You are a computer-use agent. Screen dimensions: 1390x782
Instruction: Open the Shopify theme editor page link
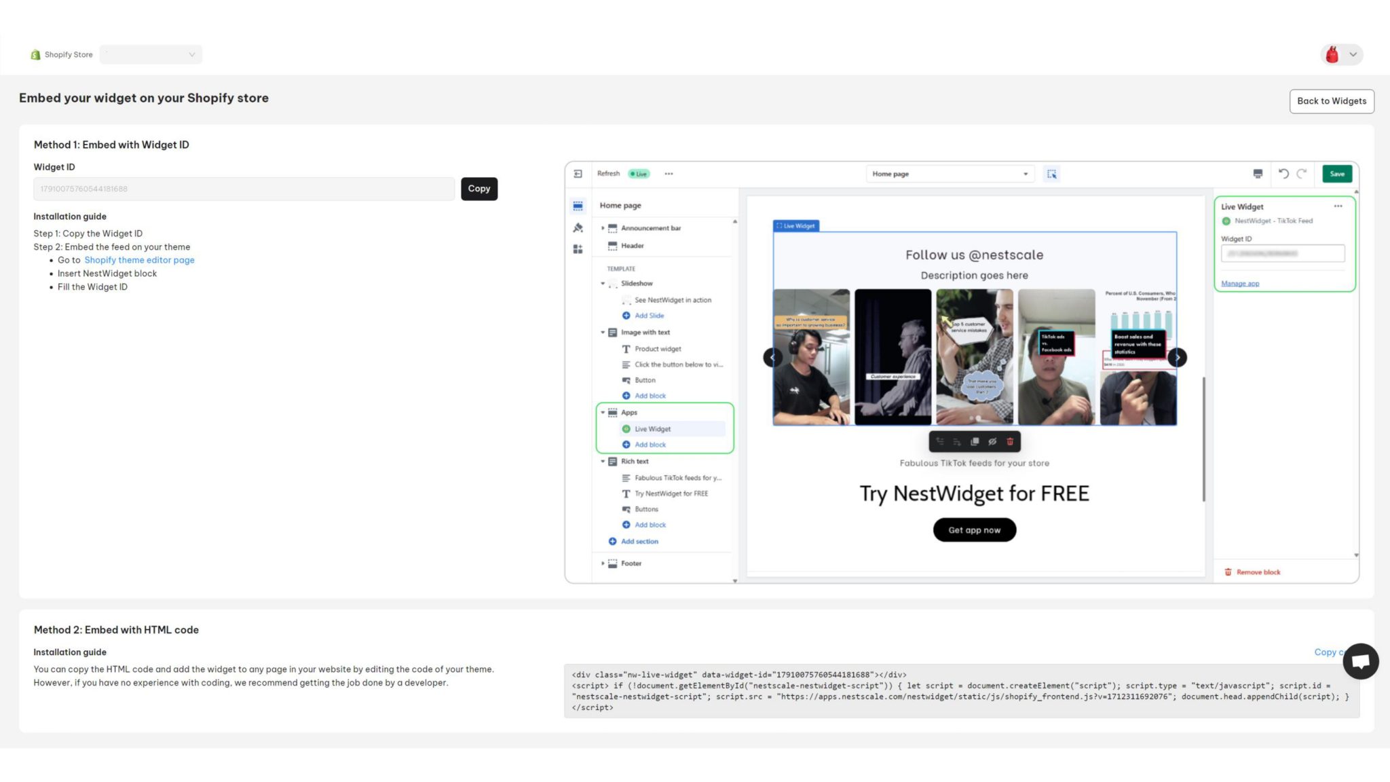[139, 260]
